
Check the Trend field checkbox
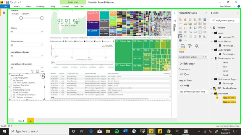pyautogui.click(x=217, y=75)
